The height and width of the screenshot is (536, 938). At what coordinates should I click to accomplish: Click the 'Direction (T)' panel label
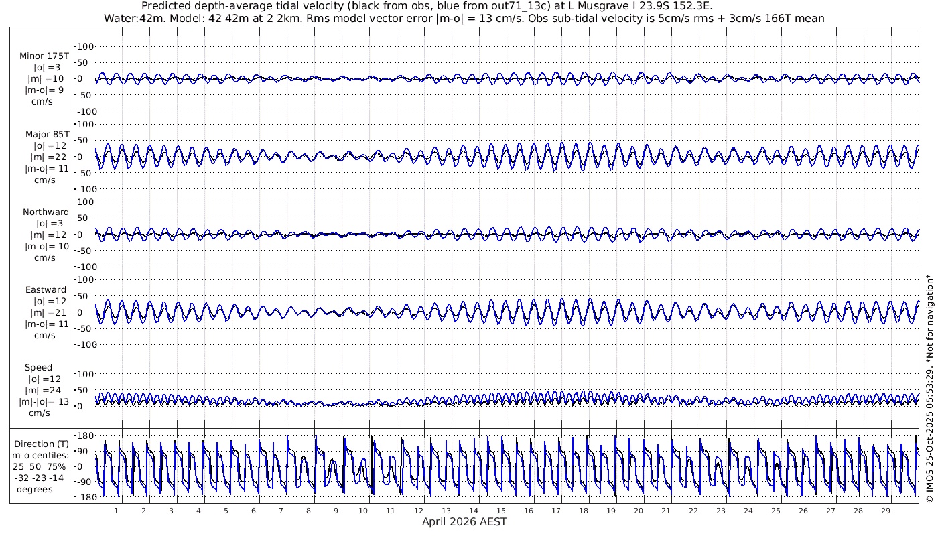tap(43, 444)
